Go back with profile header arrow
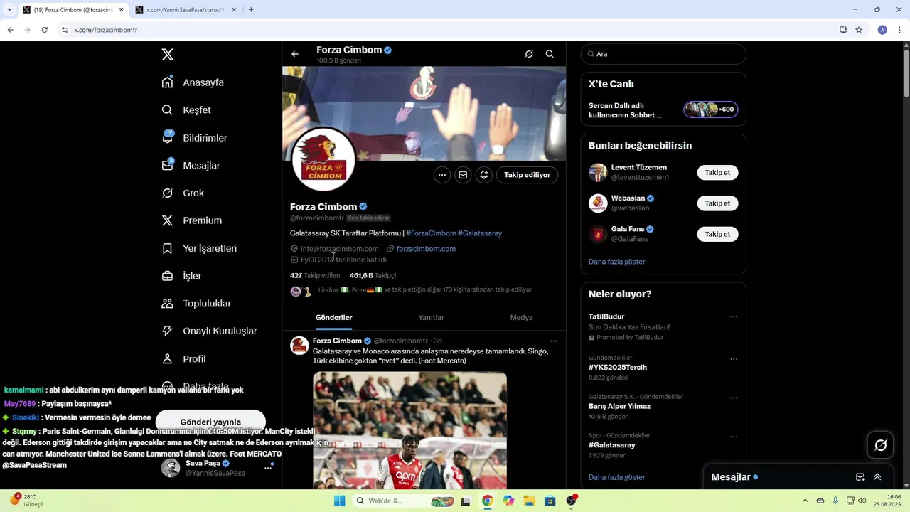Image resolution: width=910 pixels, height=512 pixels. coord(295,54)
